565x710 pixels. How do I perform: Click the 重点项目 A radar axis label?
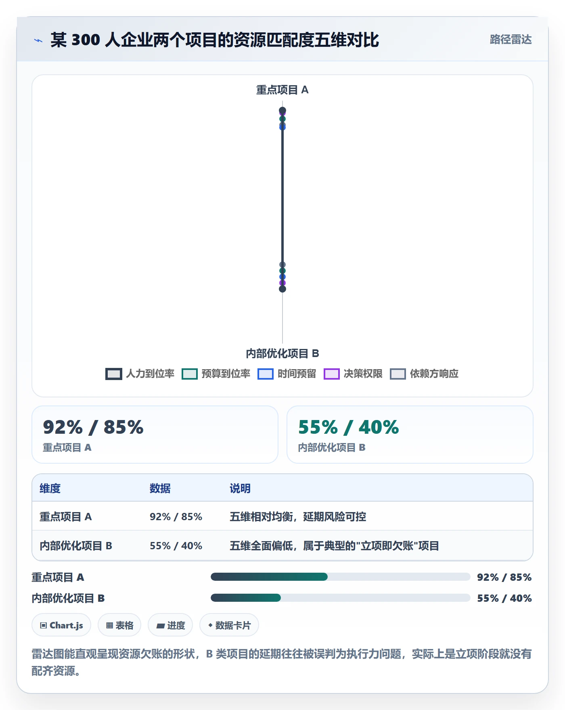click(x=282, y=90)
